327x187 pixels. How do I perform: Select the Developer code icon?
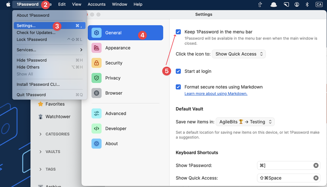[97, 128]
